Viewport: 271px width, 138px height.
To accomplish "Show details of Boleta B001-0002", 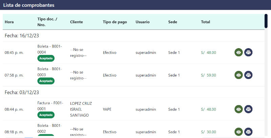I will click(x=239, y=132).
